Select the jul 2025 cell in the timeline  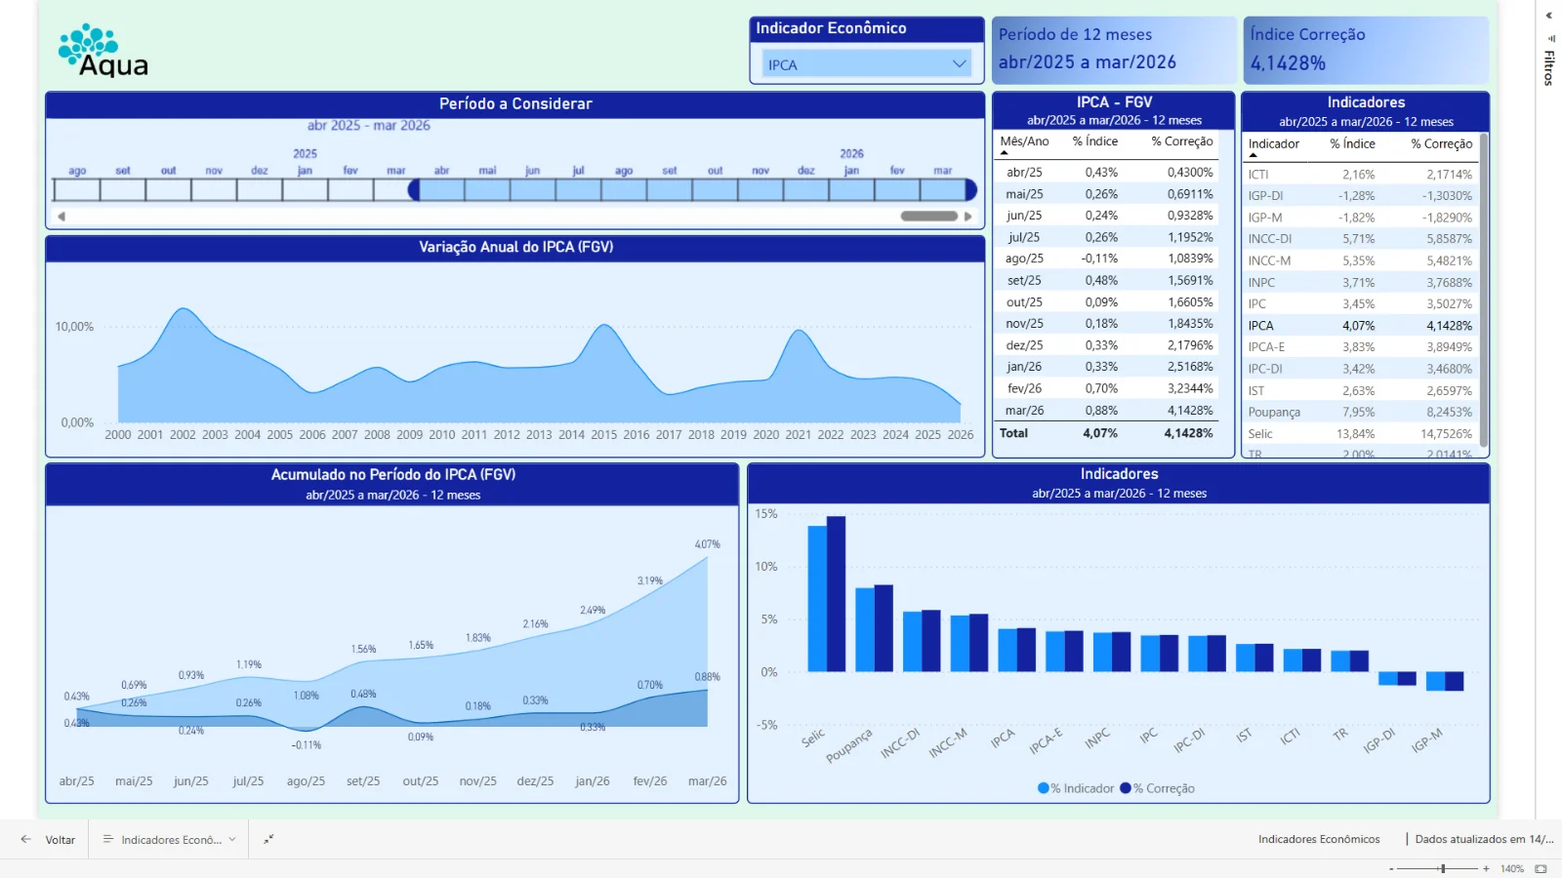pyautogui.click(x=578, y=189)
